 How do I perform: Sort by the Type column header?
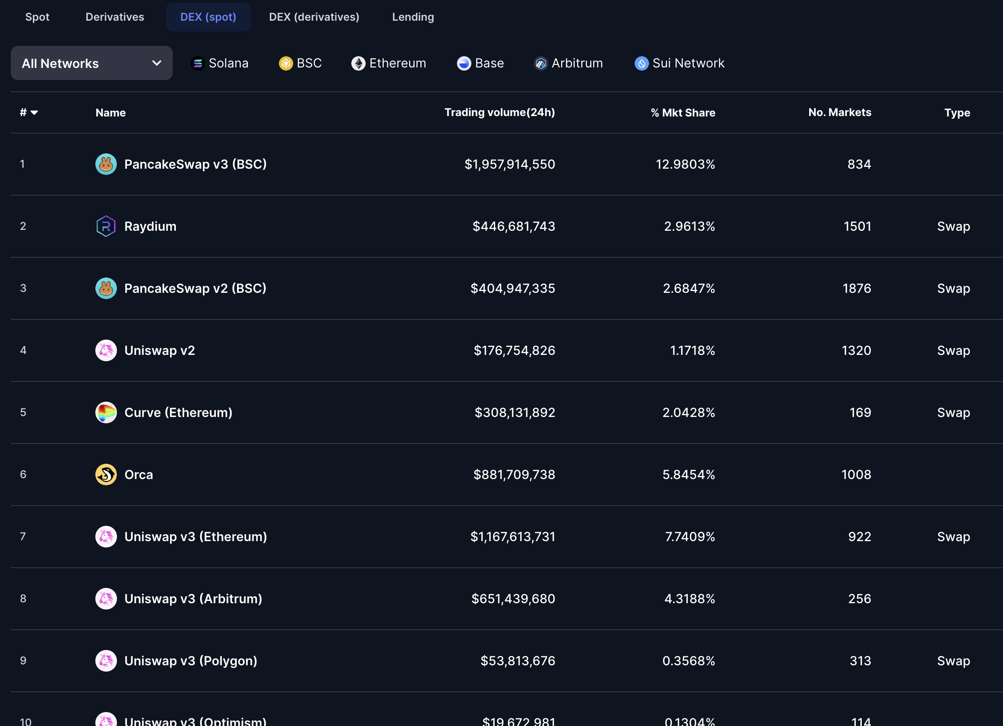point(958,113)
